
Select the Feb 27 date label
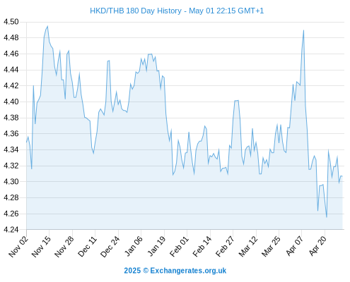click(225, 246)
